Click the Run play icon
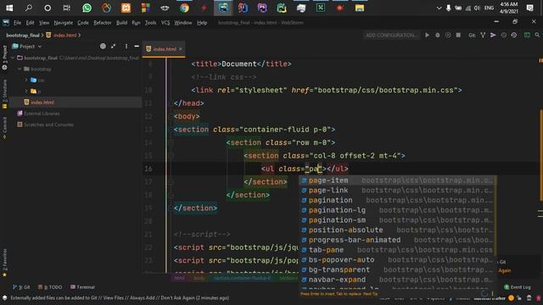The width and height of the screenshot is (543, 305). click(428, 35)
